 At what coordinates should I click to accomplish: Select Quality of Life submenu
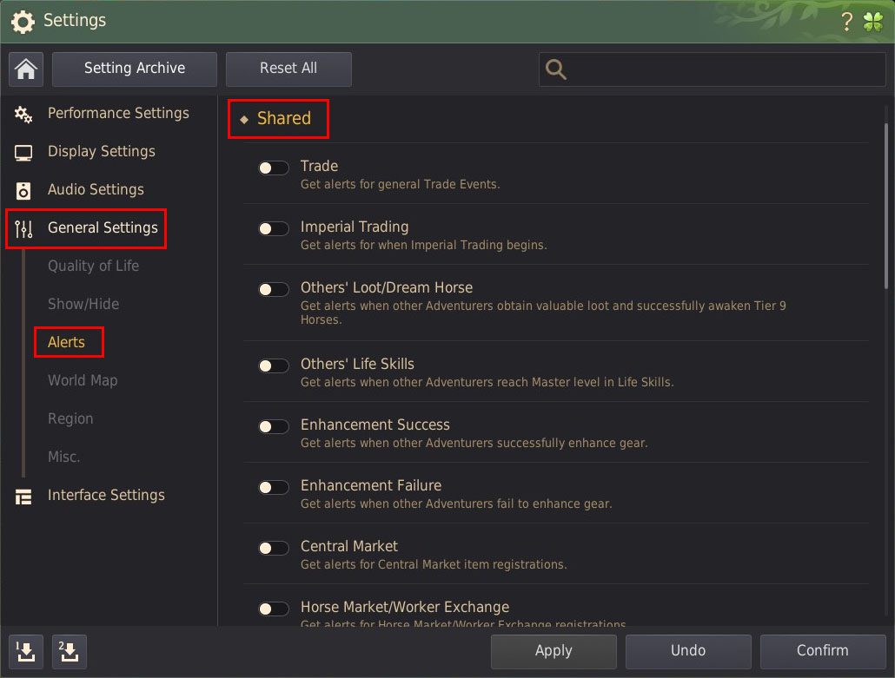94,267
